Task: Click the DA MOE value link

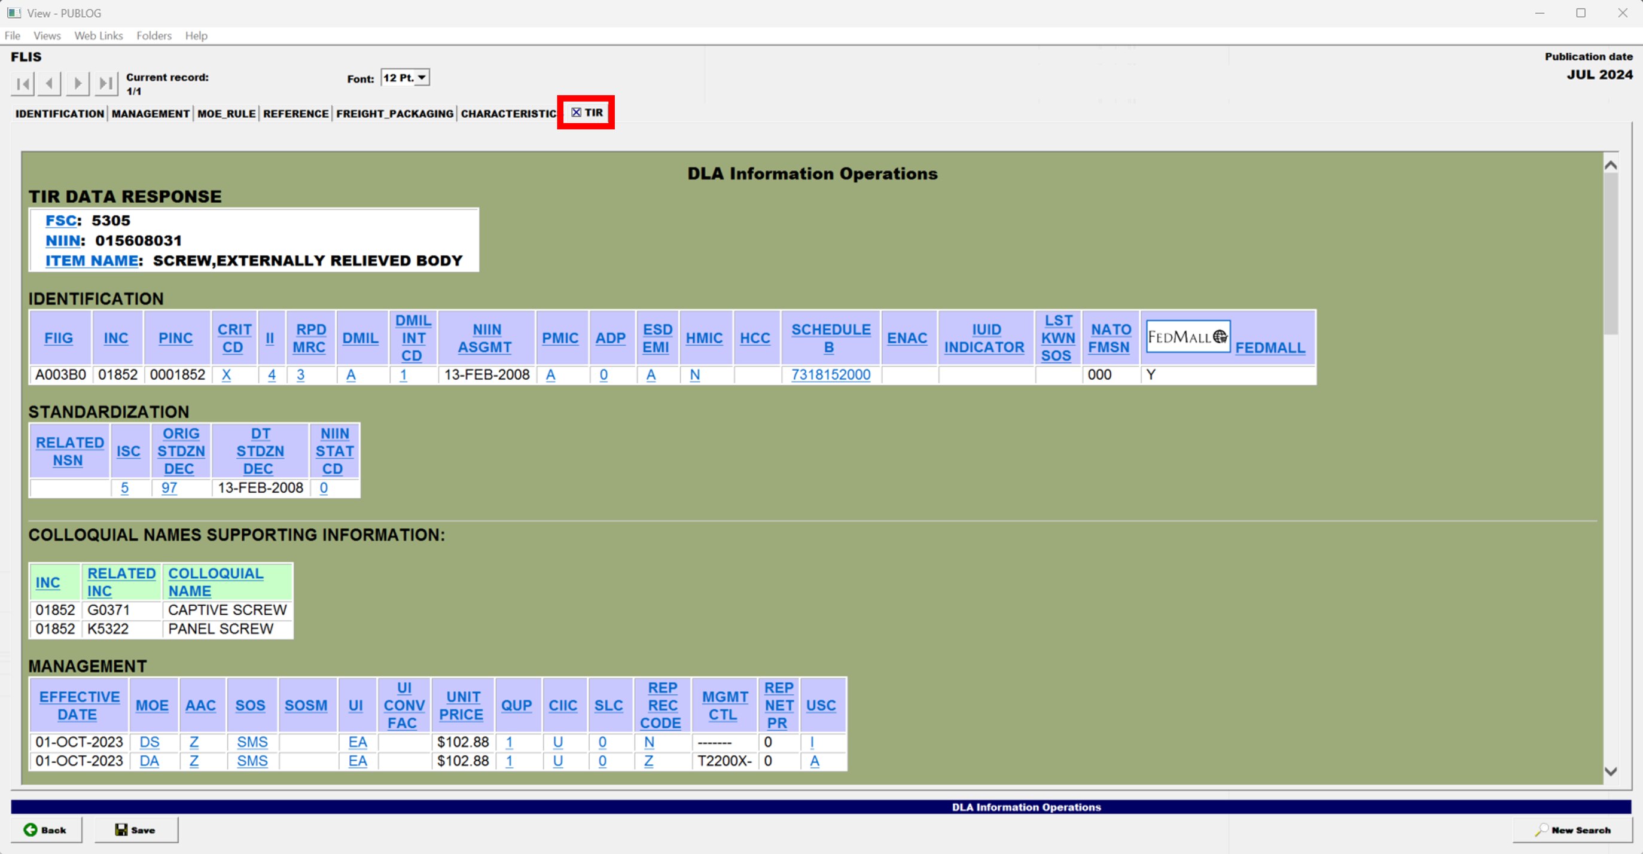Action: [x=150, y=761]
